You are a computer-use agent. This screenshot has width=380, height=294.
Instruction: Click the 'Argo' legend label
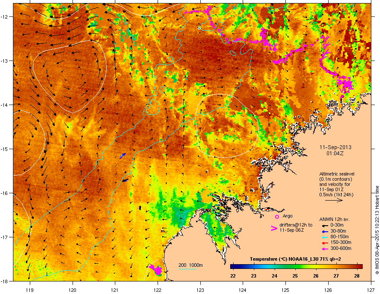coord(288,216)
